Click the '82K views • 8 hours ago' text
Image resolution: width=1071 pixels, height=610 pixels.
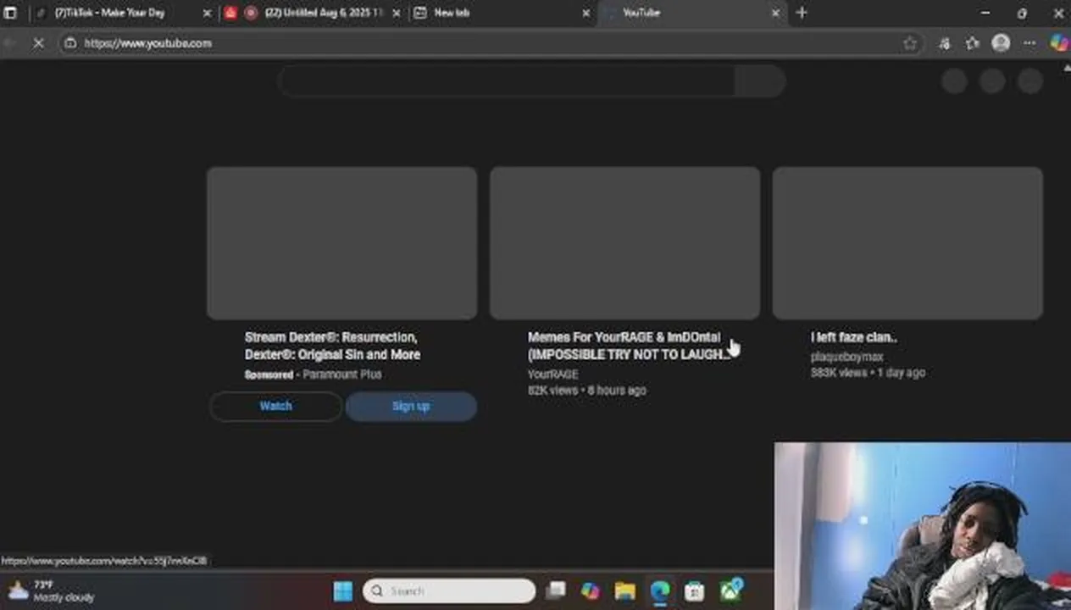click(586, 391)
